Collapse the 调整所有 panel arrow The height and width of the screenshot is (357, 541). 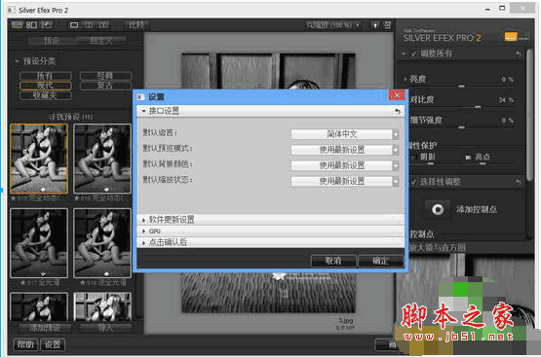[x=404, y=54]
